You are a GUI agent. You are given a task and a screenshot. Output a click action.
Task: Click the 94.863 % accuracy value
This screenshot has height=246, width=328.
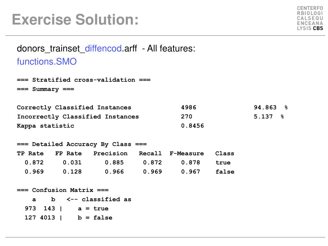[x=271, y=108]
